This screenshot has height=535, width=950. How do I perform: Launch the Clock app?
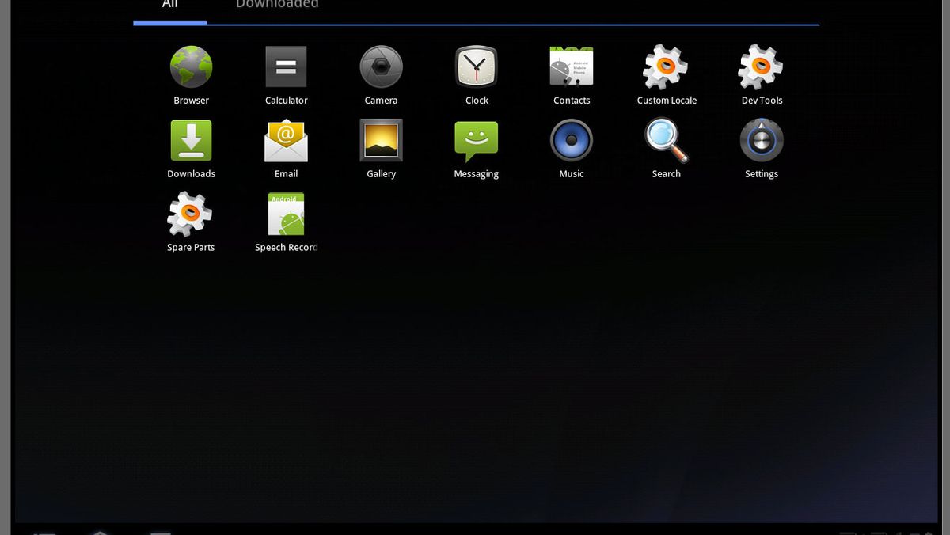[x=476, y=66]
